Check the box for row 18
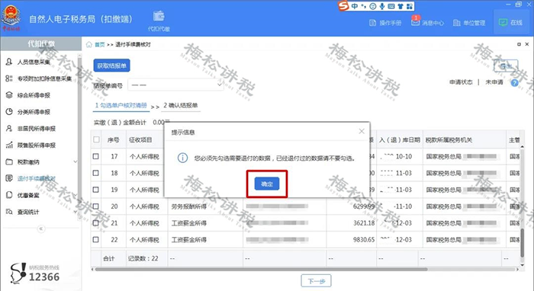This screenshot has height=291, width=534. (x=96, y=173)
